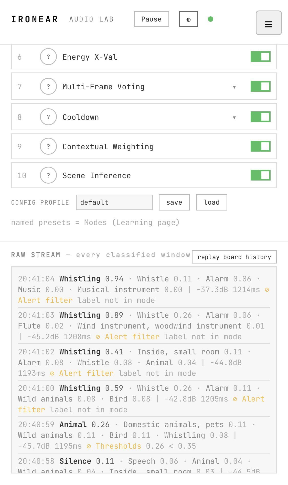Disable the Cooldown toggle
This screenshot has height=485, width=288.
[260, 117]
